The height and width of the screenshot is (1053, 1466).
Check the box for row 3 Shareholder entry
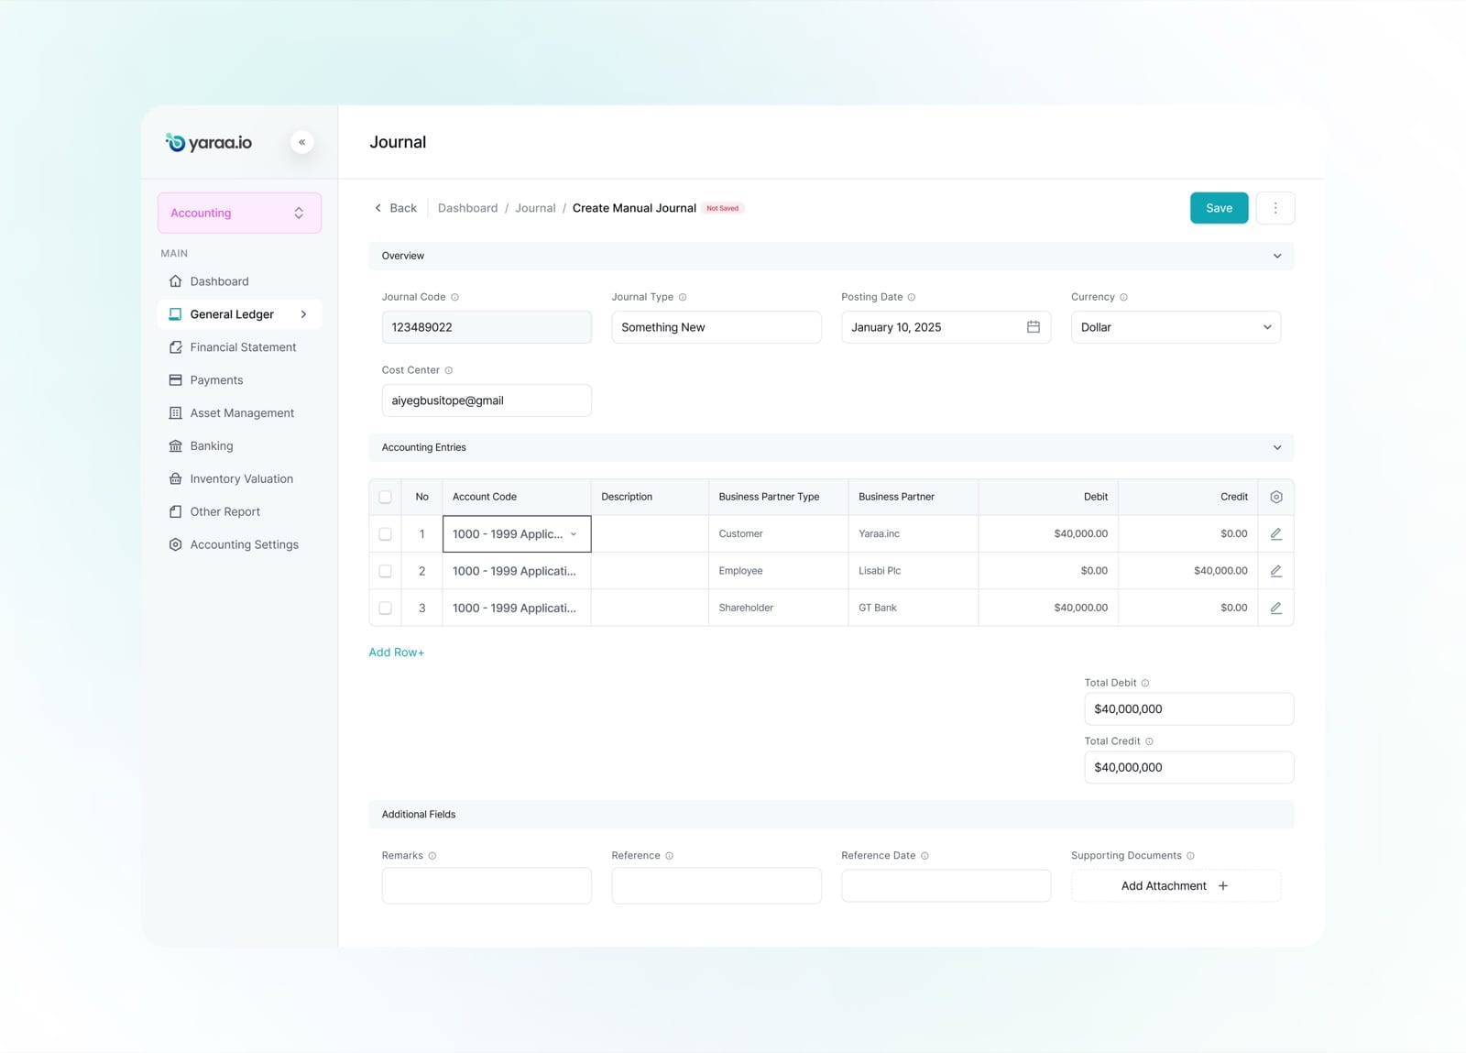click(x=385, y=608)
